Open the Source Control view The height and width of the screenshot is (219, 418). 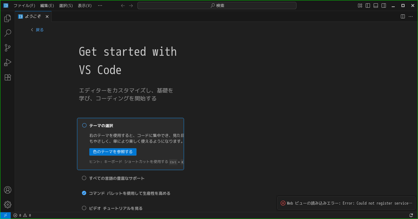(x=8, y=48)
